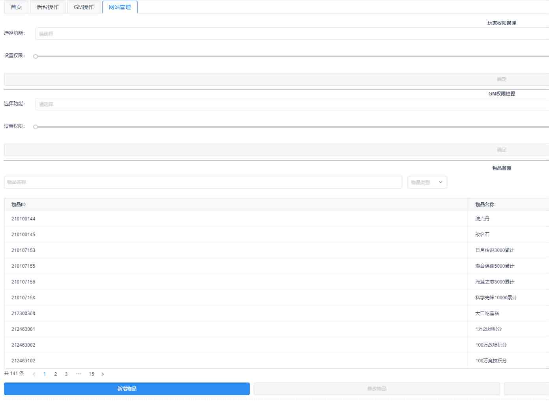Open the 选择功能 dropdown under 玩家权限管理
The image size is (549, 403).
[292, 34]
